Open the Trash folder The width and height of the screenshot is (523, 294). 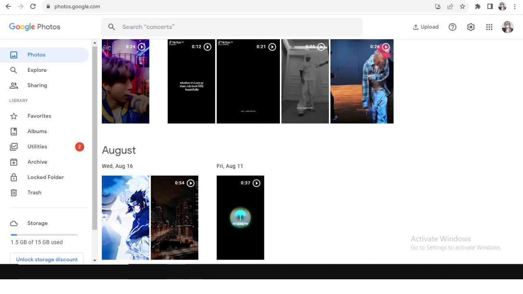[34, 192]
